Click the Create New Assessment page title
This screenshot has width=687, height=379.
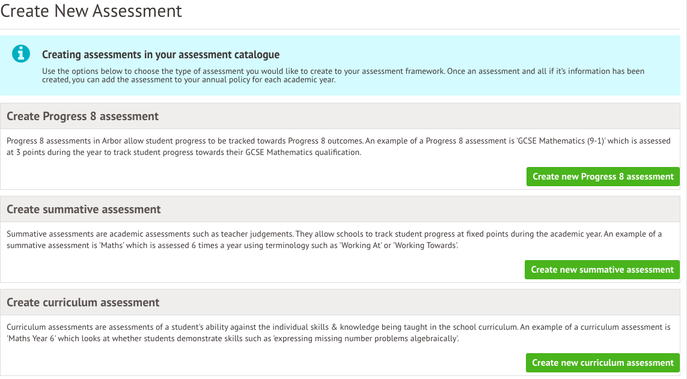point(91,11)
